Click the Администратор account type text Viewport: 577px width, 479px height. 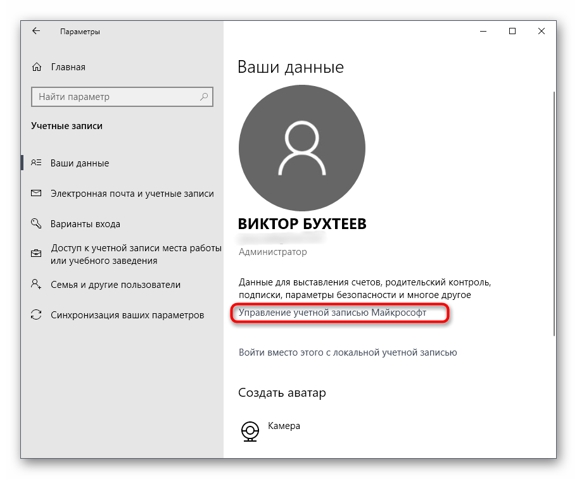[x=273, y=252]
